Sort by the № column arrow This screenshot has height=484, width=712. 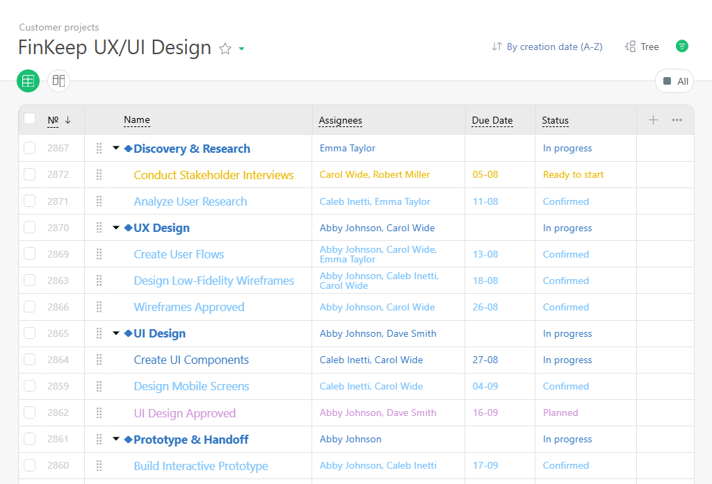point(68,120)
